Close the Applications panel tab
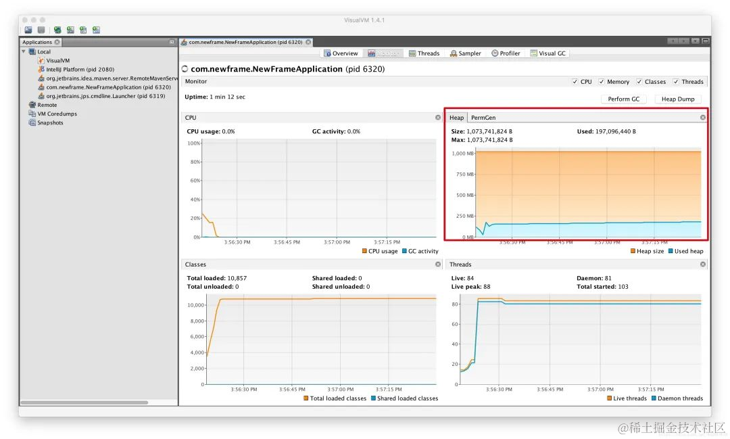 [x=57, y=42]
